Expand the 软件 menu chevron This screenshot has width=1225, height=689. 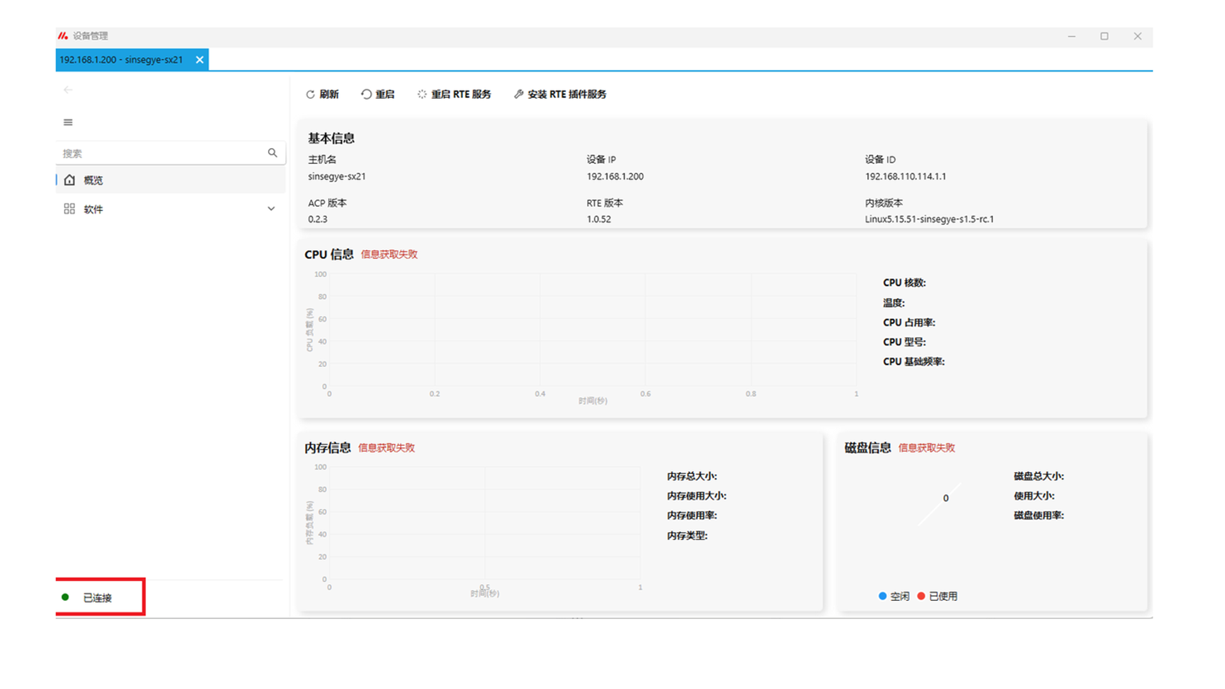click(x=271, y=209)
